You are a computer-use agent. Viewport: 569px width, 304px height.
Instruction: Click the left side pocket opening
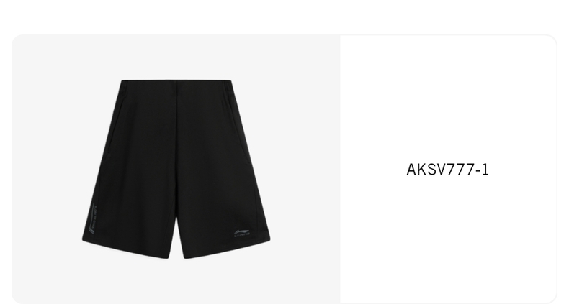click(x=115, y=126)
